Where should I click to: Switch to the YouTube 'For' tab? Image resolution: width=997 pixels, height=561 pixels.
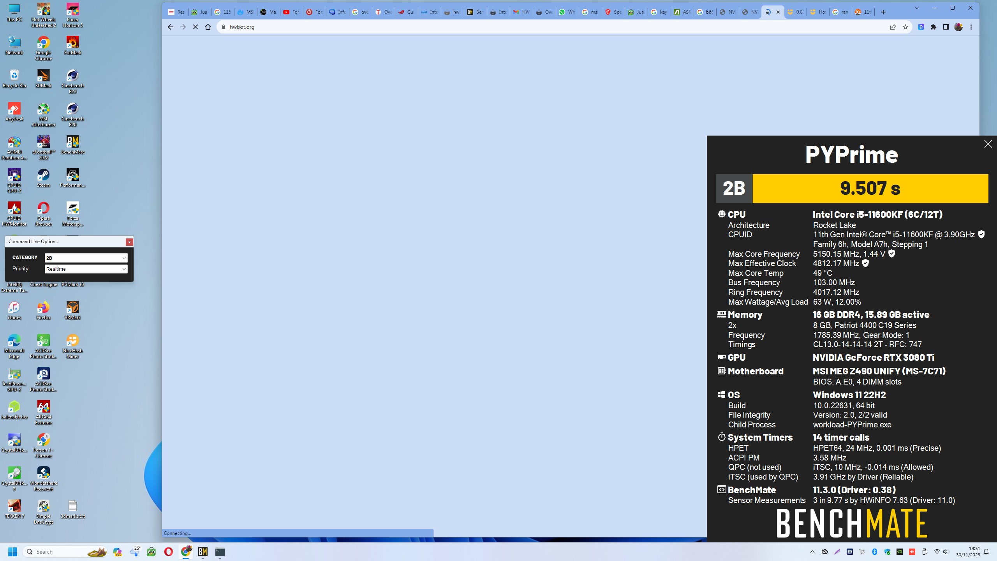(x=291, y=12)
